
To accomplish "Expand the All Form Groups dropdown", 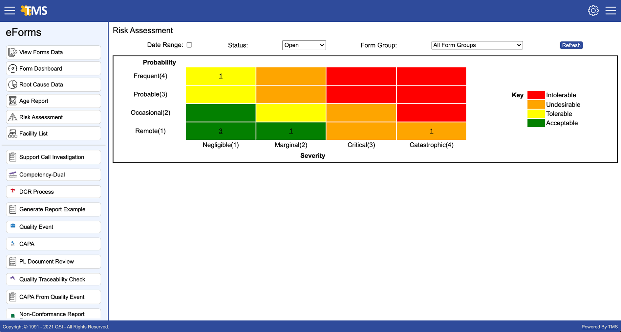I will tap(477, 45).
